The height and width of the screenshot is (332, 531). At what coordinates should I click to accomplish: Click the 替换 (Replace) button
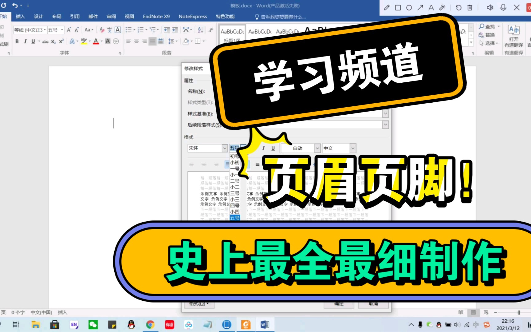pyautogui.click(x=487, y=35)
